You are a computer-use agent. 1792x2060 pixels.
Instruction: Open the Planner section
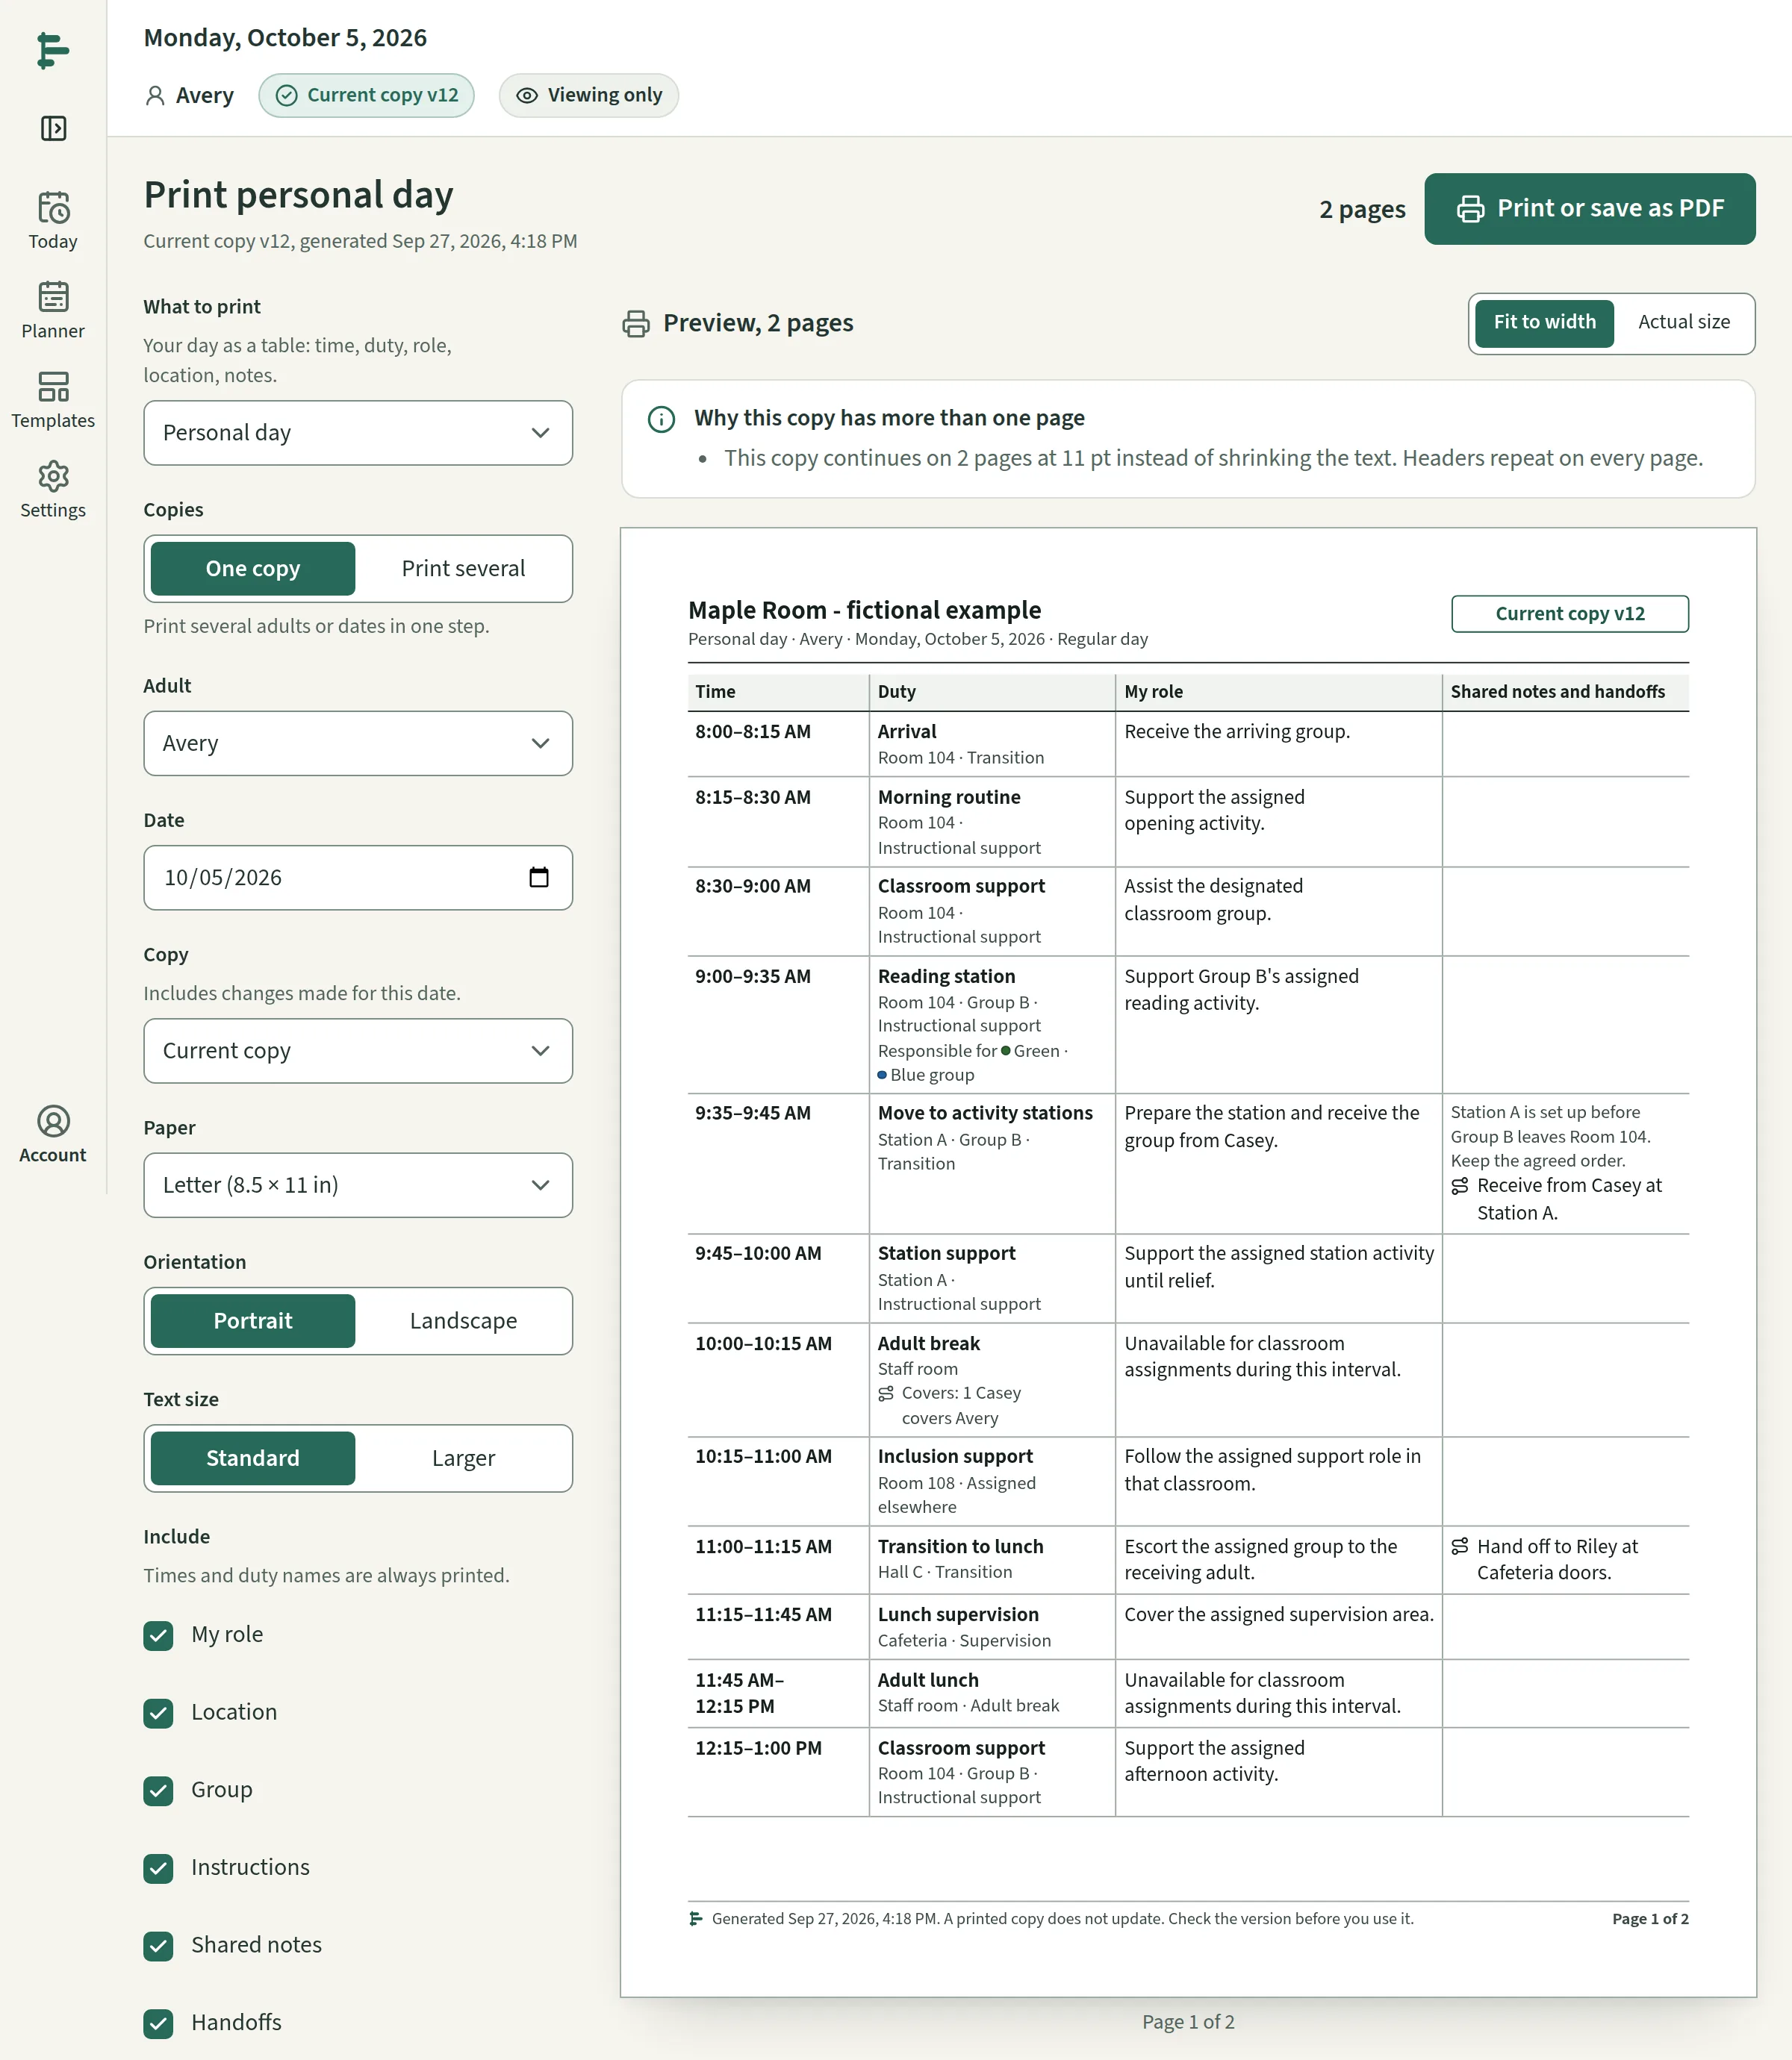tap(53, 310)
